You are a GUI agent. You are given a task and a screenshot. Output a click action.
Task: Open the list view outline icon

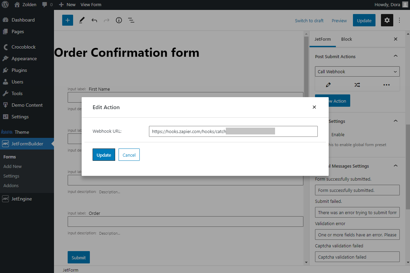click(131, 21)
